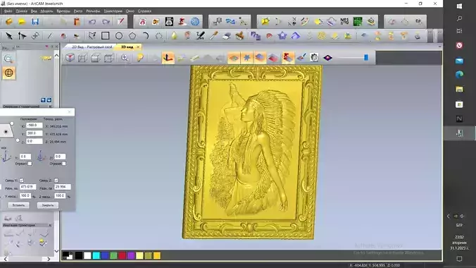Select the arc drawing tool
The image size is (476, 268).
(146, 36)
